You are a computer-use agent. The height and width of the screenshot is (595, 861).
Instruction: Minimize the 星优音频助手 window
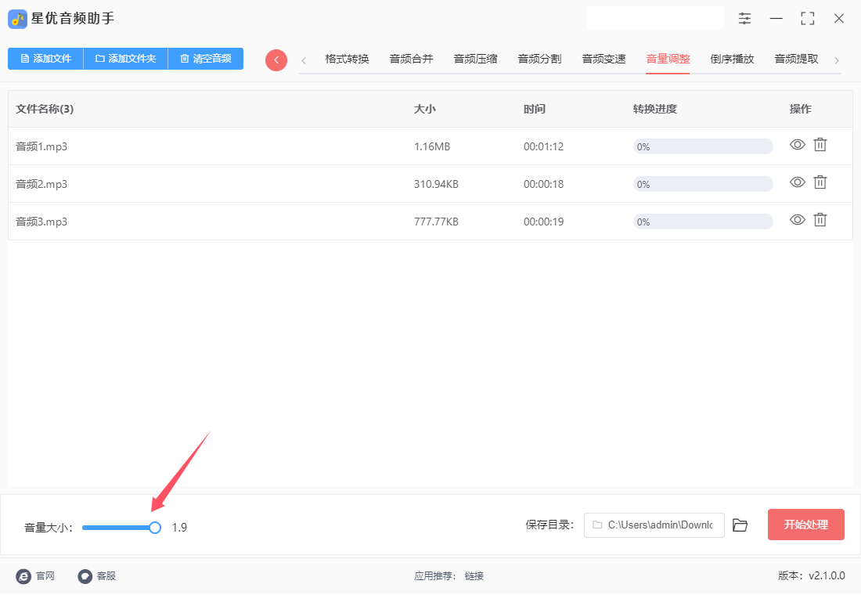pos(776,19)
